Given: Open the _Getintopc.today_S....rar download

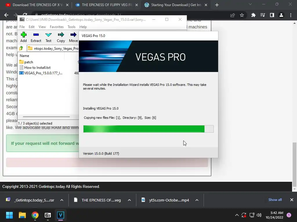Looking at the screenshot, I should [31, 200].
